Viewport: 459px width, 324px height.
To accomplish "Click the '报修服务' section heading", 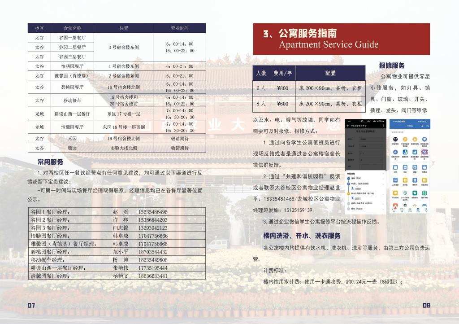I will (392, 66).
